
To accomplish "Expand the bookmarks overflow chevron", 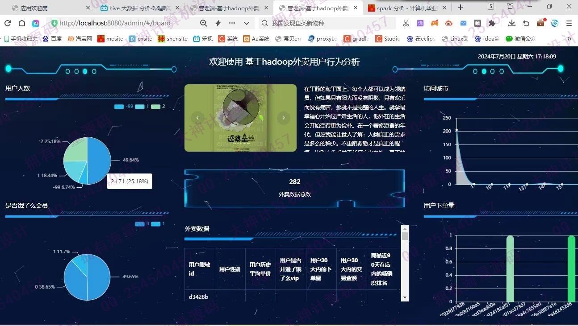I will 569,39.
